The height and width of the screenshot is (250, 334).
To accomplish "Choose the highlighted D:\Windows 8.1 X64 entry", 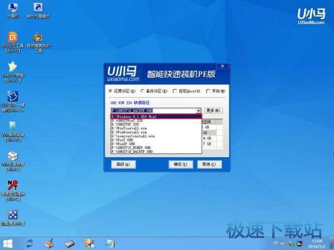I will click(x=156, y=117).
